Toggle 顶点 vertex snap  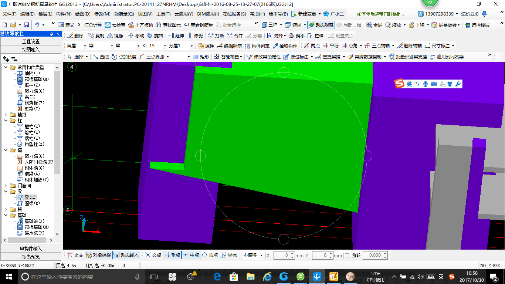pyautogui.click(x=210, y=255)
